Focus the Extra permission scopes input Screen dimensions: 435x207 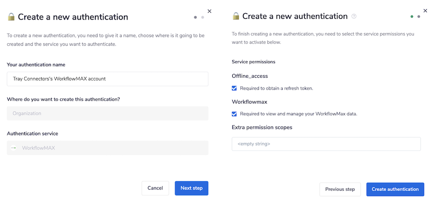click(x=326, y=144)
